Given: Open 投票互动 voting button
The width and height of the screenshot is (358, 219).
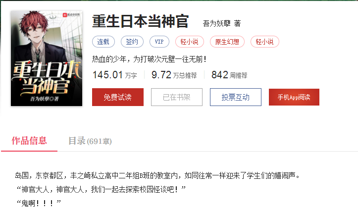Looking at the screenshot, I should click(x=236, y=97).
